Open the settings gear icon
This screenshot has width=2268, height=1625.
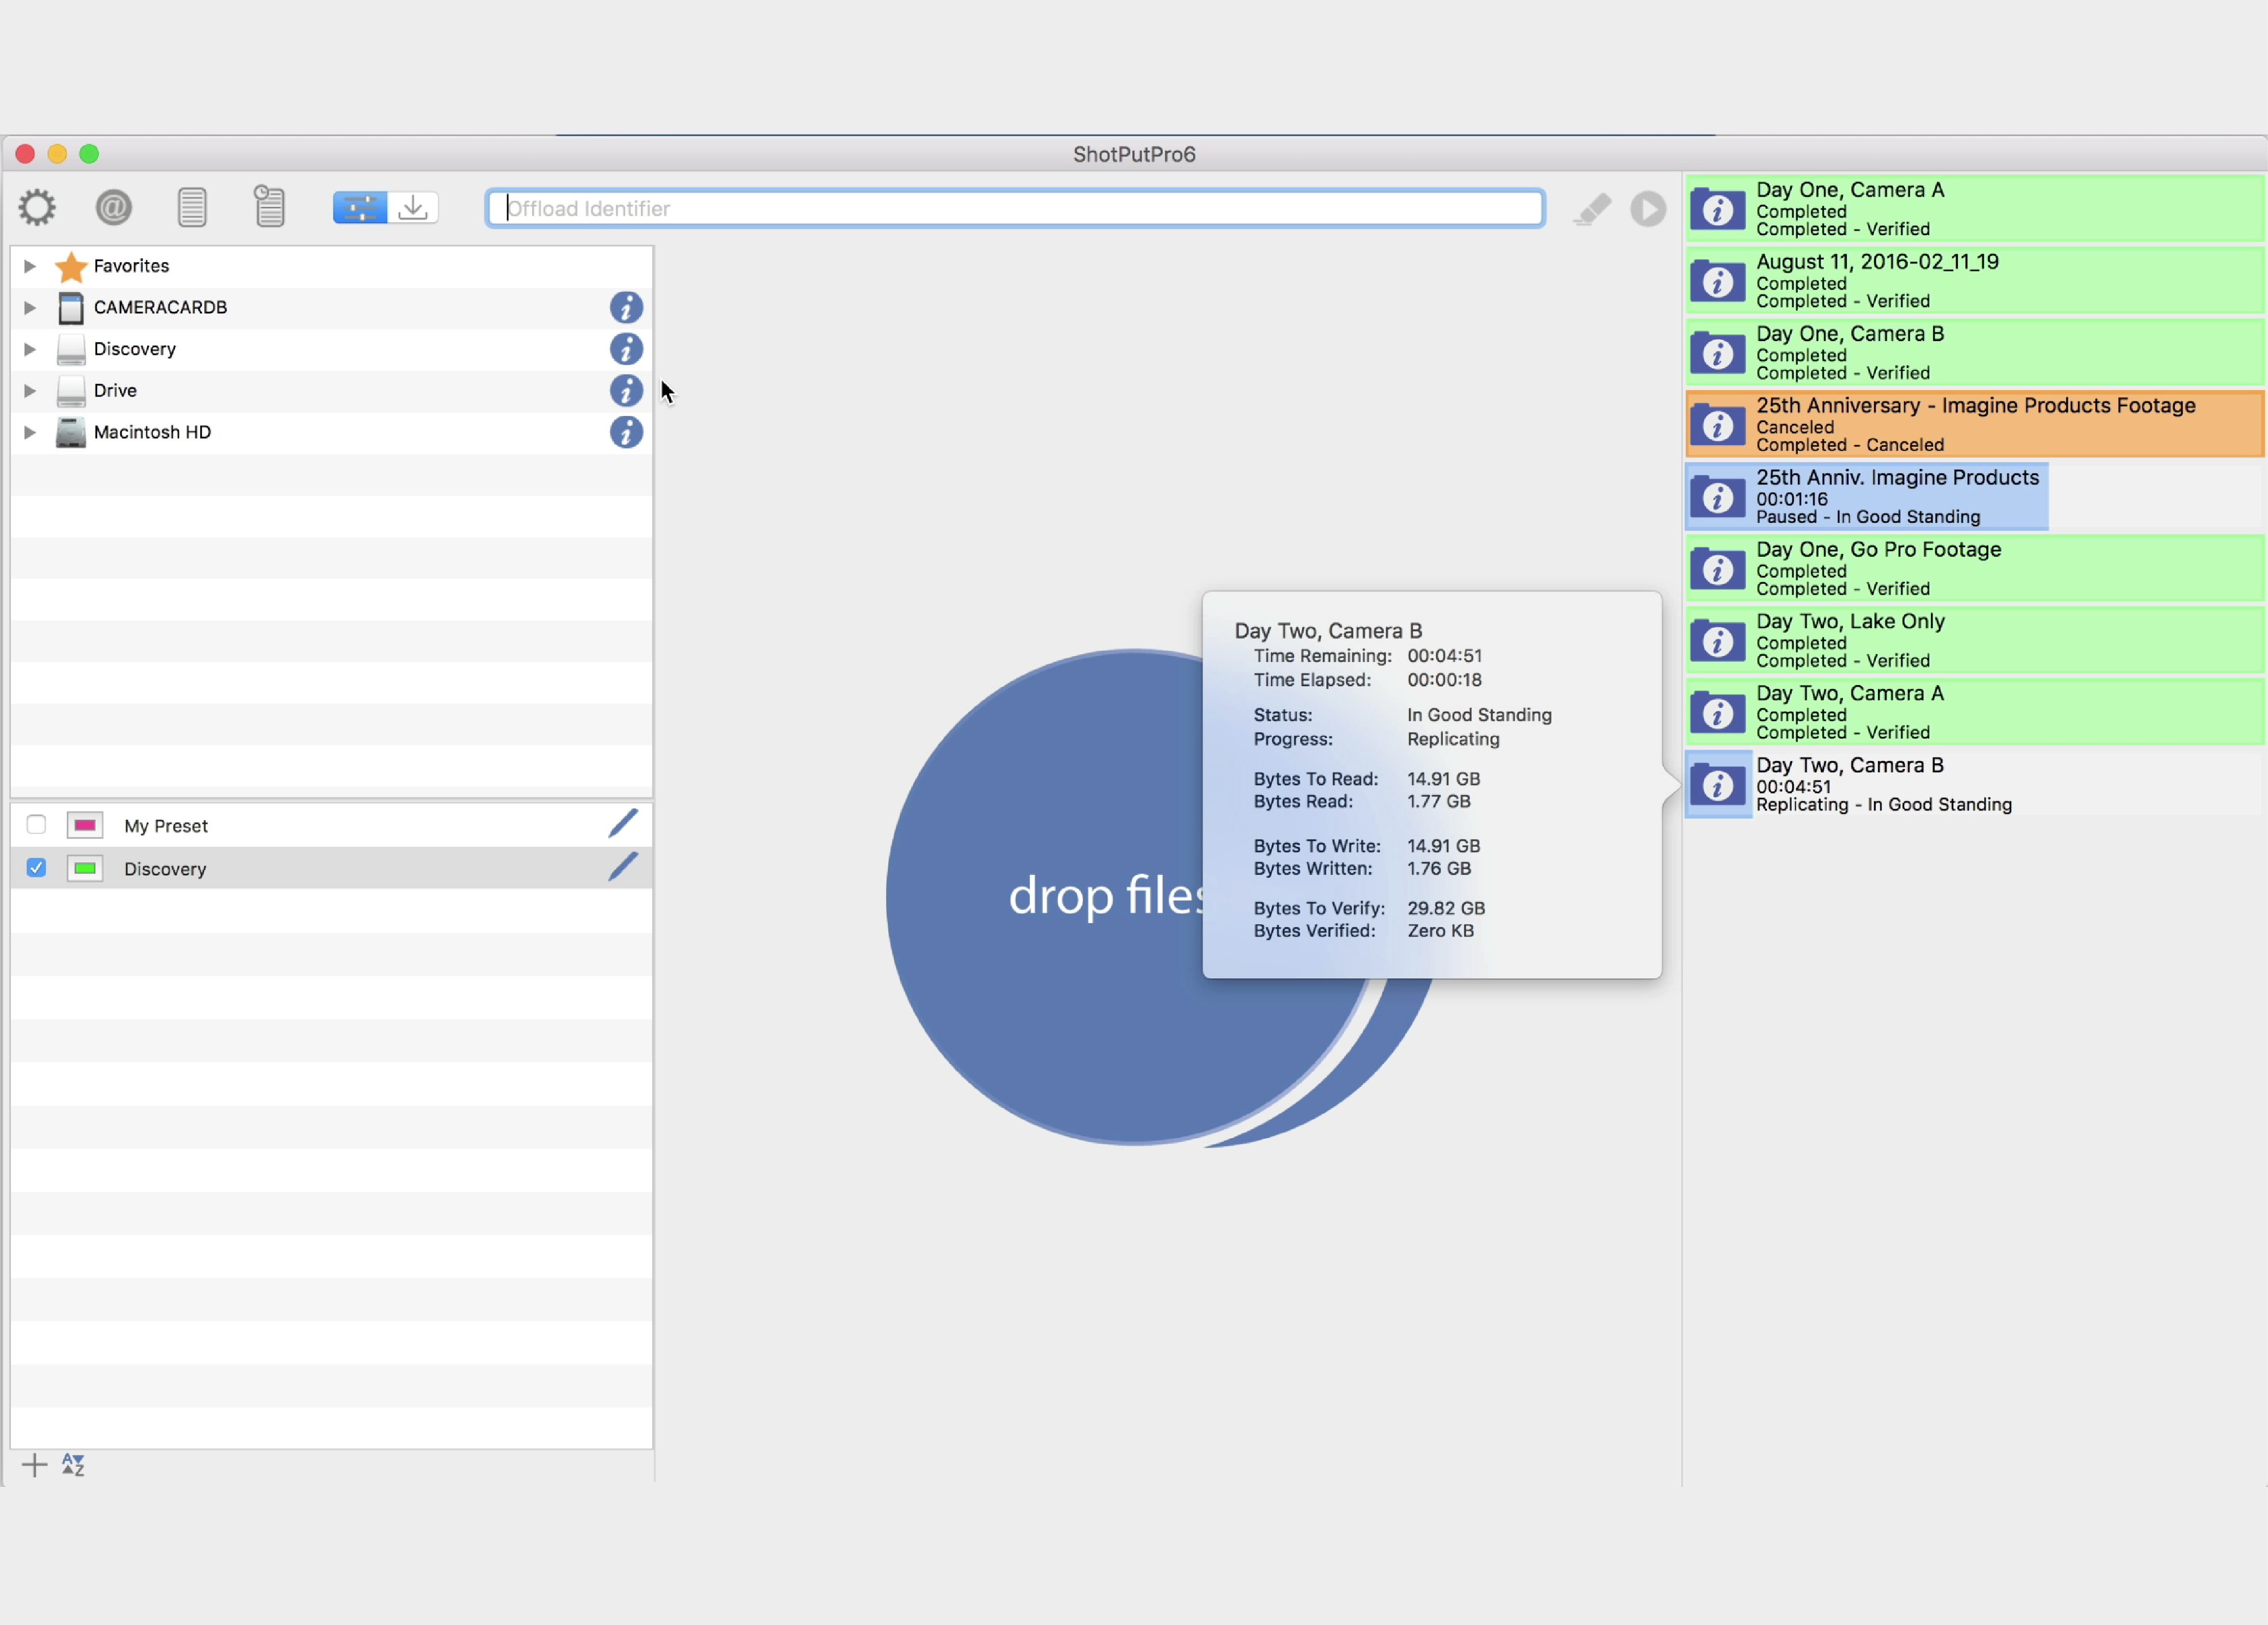(37, 208)
